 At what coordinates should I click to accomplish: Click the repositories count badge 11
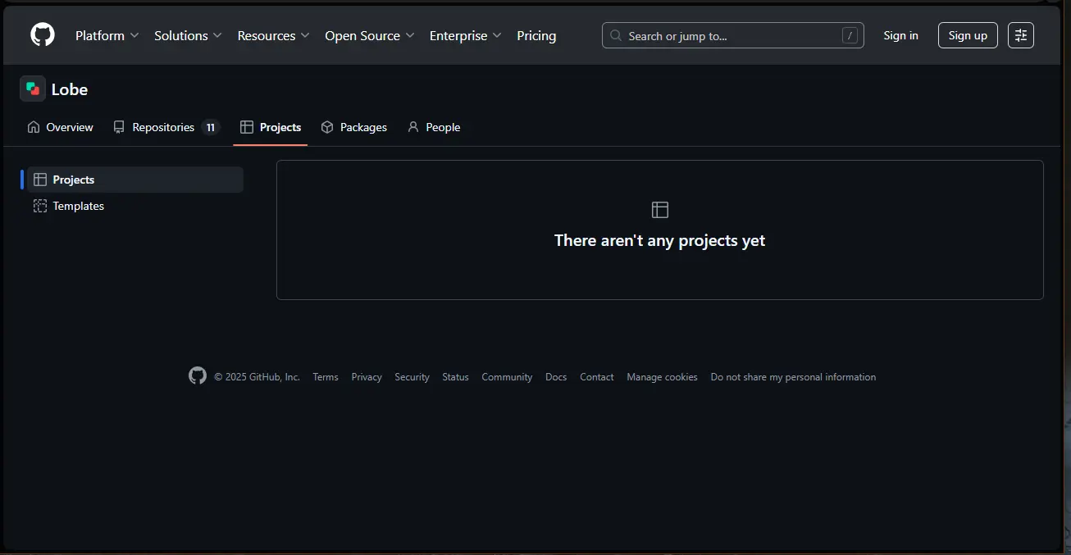click(x=211, y=127)
